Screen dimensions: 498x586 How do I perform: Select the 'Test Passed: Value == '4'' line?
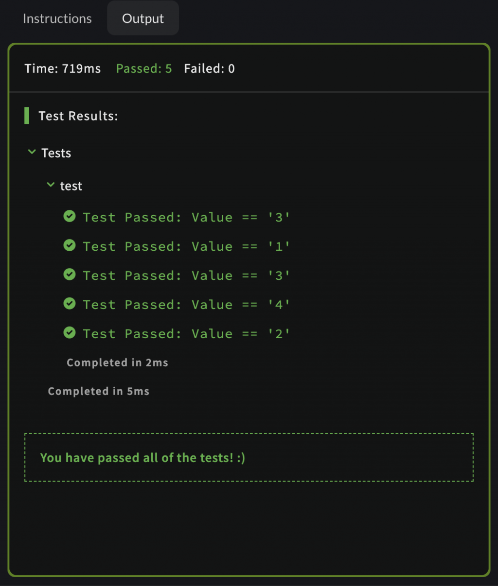[186, 305]
